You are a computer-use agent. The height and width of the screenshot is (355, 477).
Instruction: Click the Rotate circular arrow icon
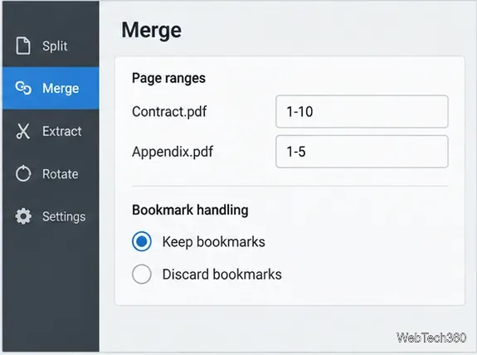[x=23, y=173]
